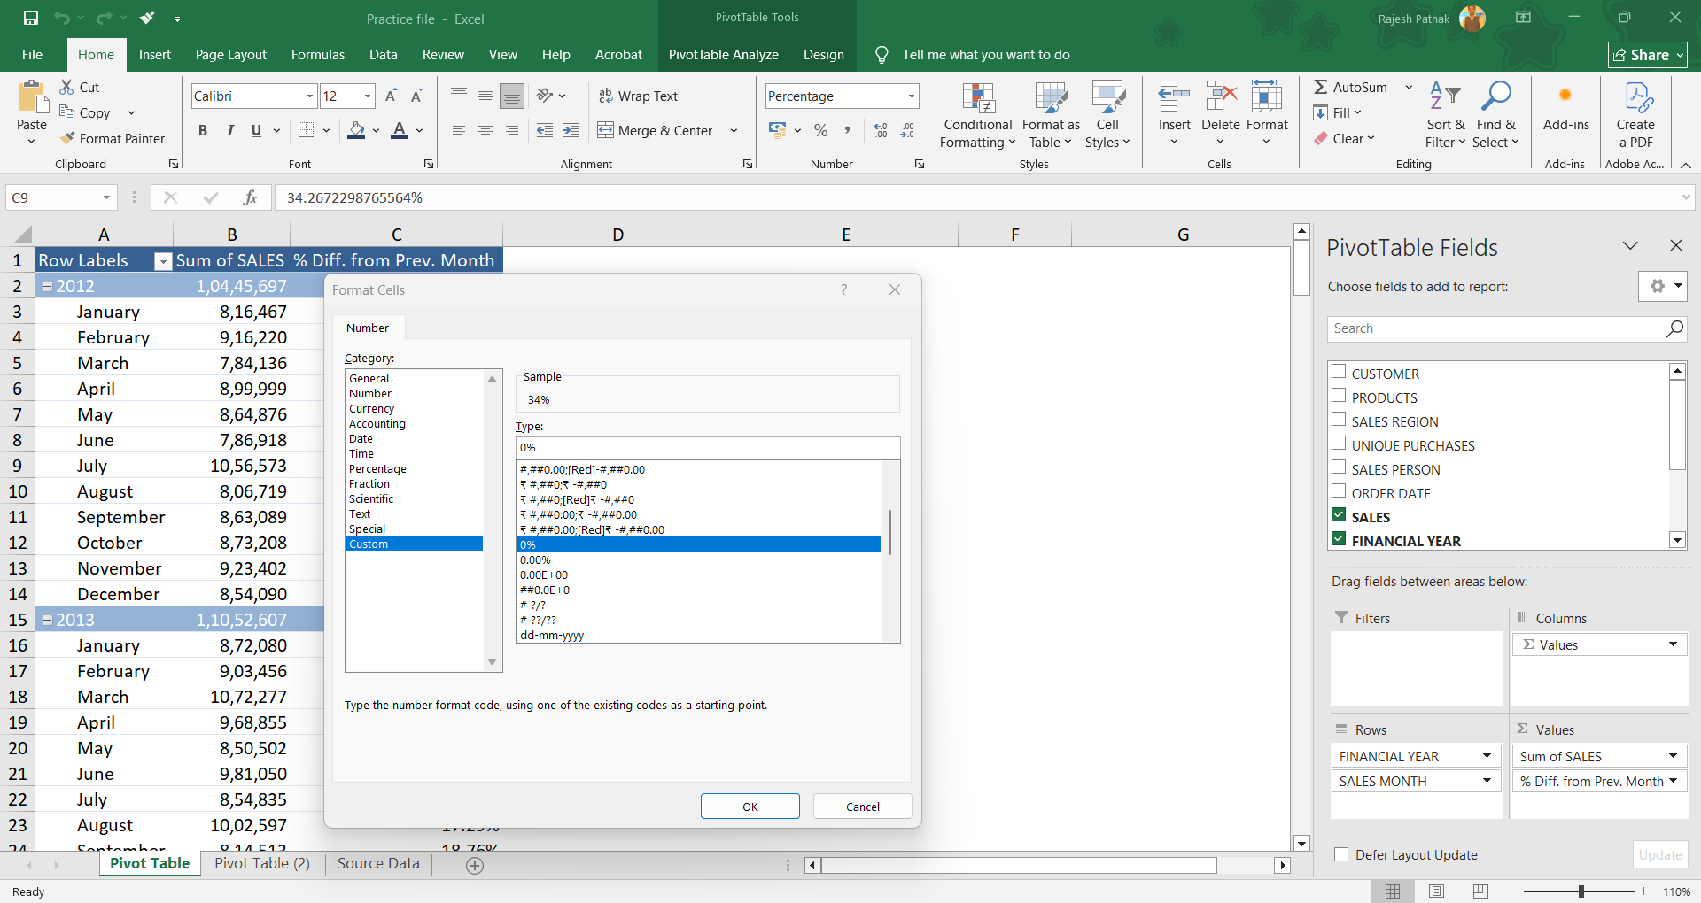This screenshot has height=903, width=1701.
Task: Click the AutoSum sigma icon
Action: [1320, 87]
